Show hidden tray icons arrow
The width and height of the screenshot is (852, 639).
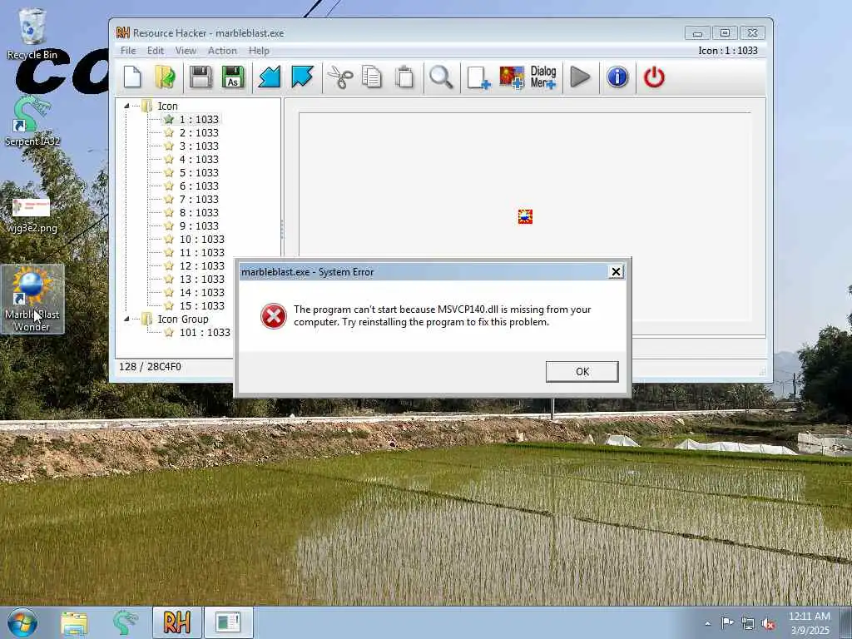(x=707, y=624)
